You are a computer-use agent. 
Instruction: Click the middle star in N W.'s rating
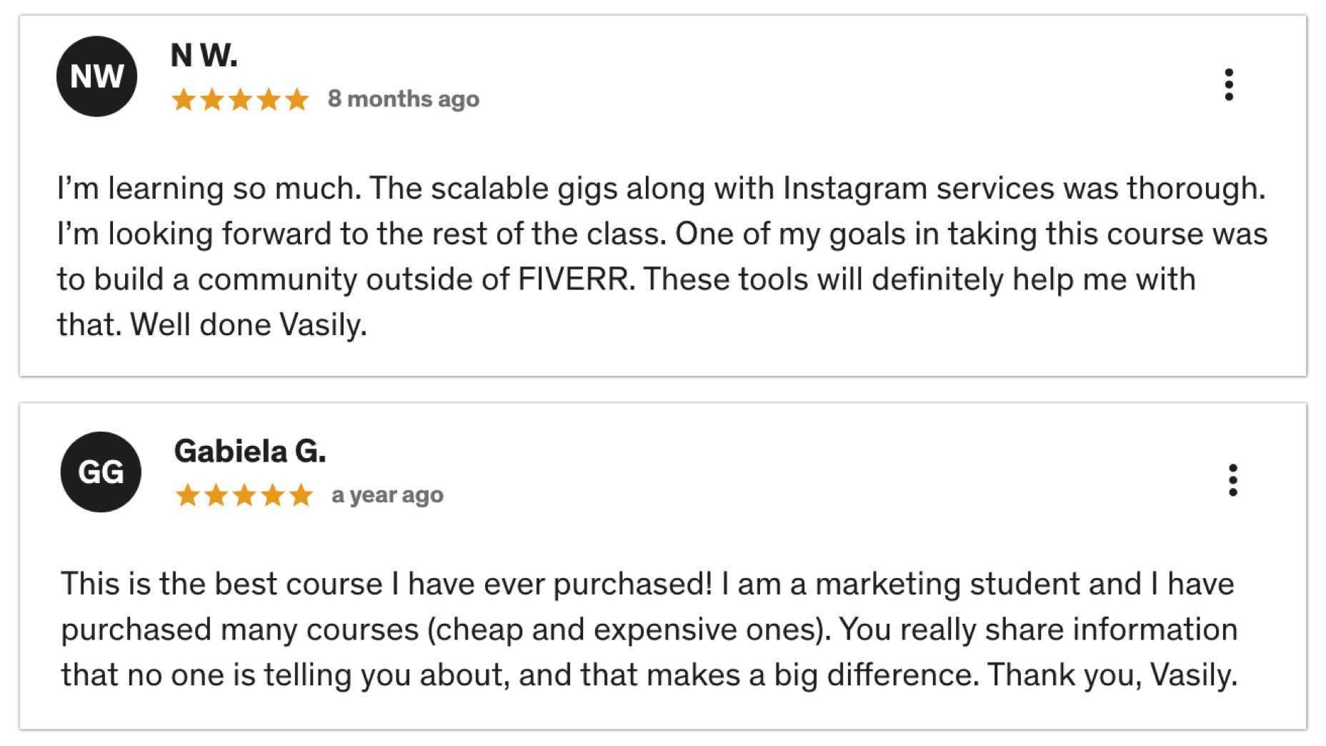tap(240, 99)
